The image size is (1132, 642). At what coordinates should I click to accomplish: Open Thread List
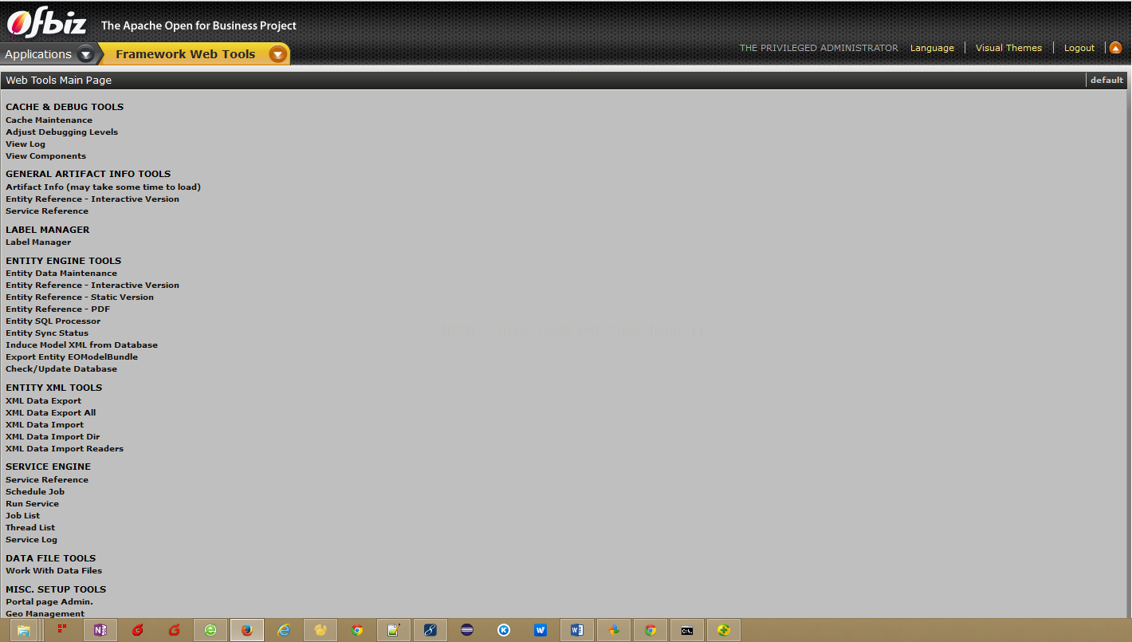click(x=30, y=528)
